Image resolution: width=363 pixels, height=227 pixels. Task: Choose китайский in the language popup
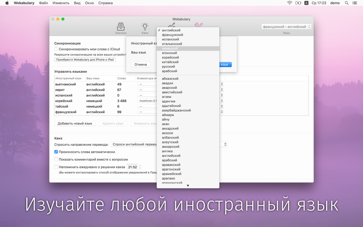(188, 62)
